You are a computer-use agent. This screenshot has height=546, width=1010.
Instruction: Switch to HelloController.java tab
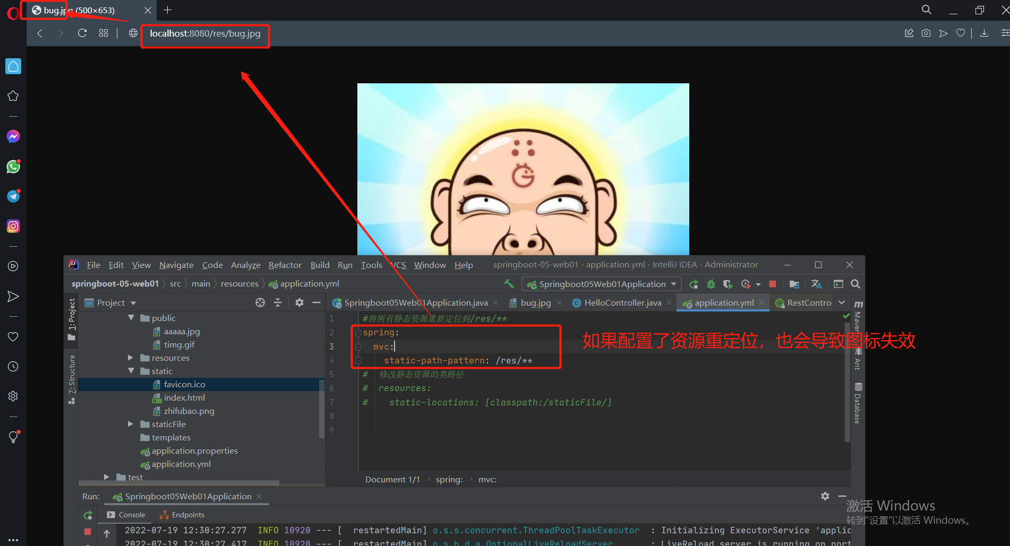(622, 302)
